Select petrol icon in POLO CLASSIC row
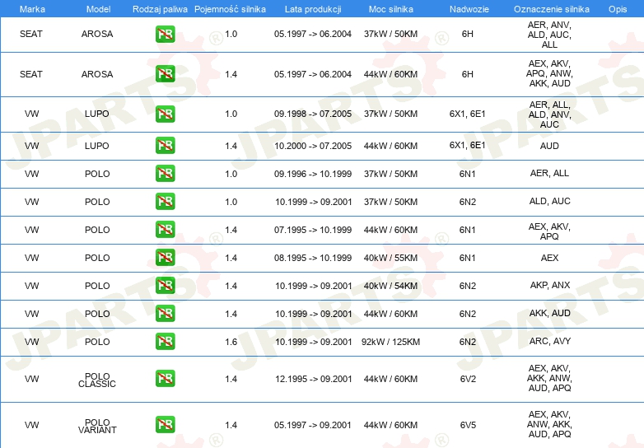 pos(165,379)
